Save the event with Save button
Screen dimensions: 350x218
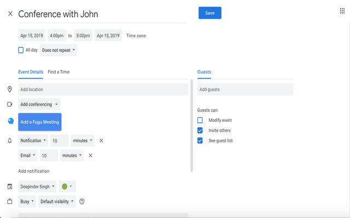click(x=209, y=13)
